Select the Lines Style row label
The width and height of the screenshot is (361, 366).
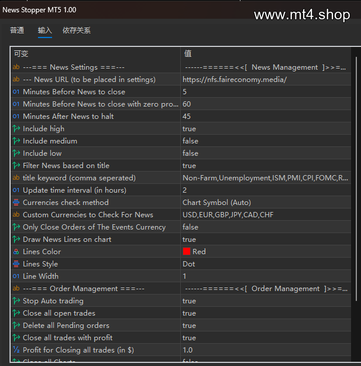tap(40, 264)
